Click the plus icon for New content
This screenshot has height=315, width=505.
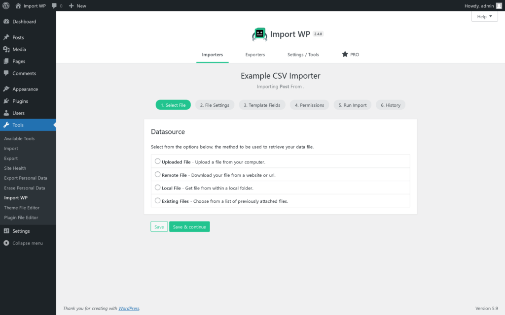click(x=71, y=6)
